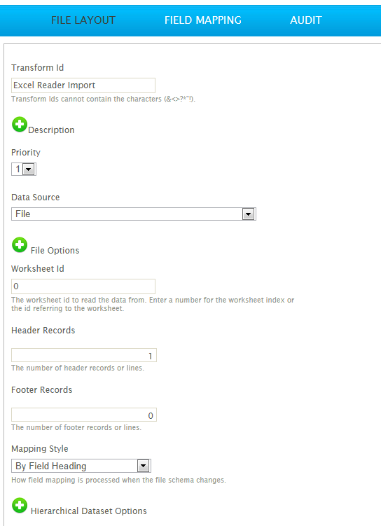Image resolution: width=381 pixels, height=526 pixels.
Task: Click the Description expander label
Action: (x=51, y=130)
